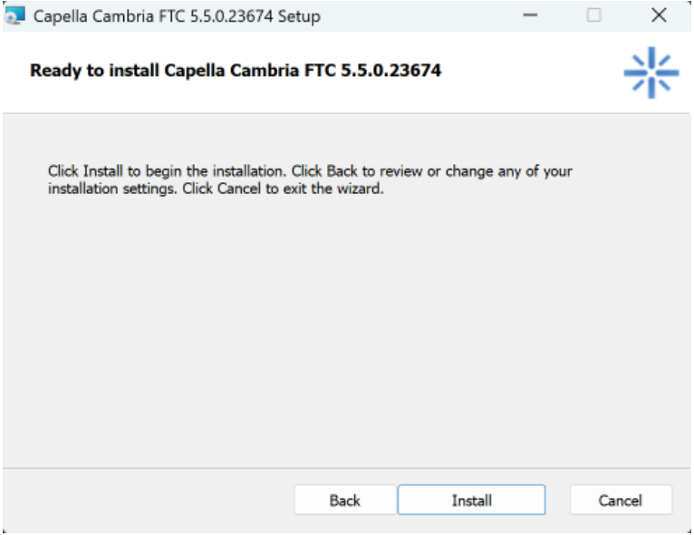Click the greyed-out maximize button
Image resolution: width=694 pixels, height=535 pixels.
pos(594,15)
